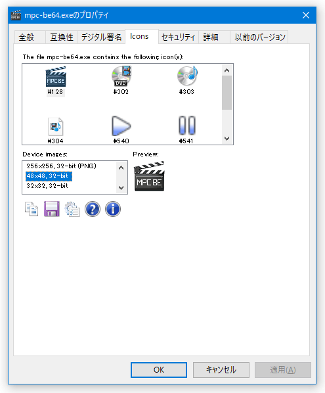
Task: Click the キャンセル button
Action: [x=221, y=370]
